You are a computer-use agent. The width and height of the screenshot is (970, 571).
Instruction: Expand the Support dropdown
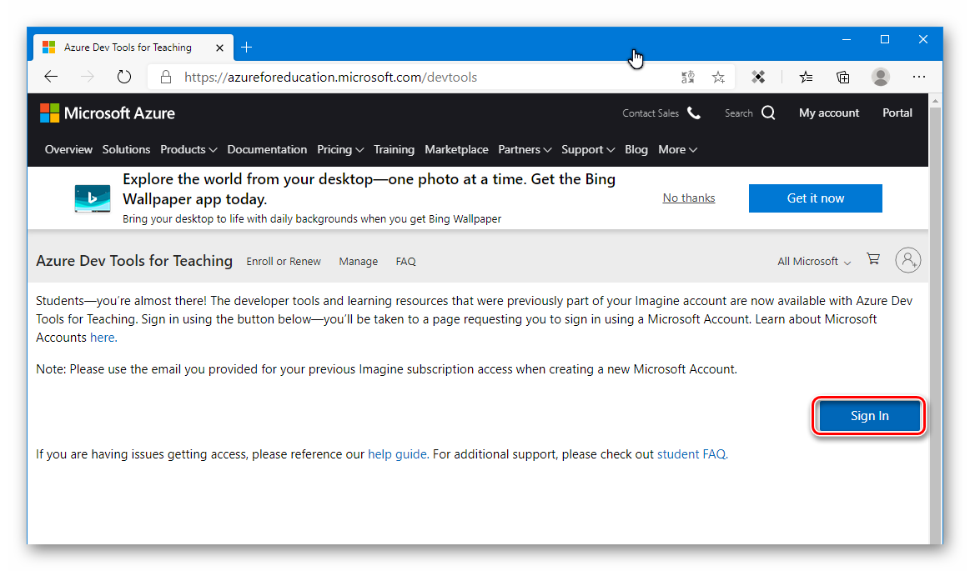pos(588,149)
